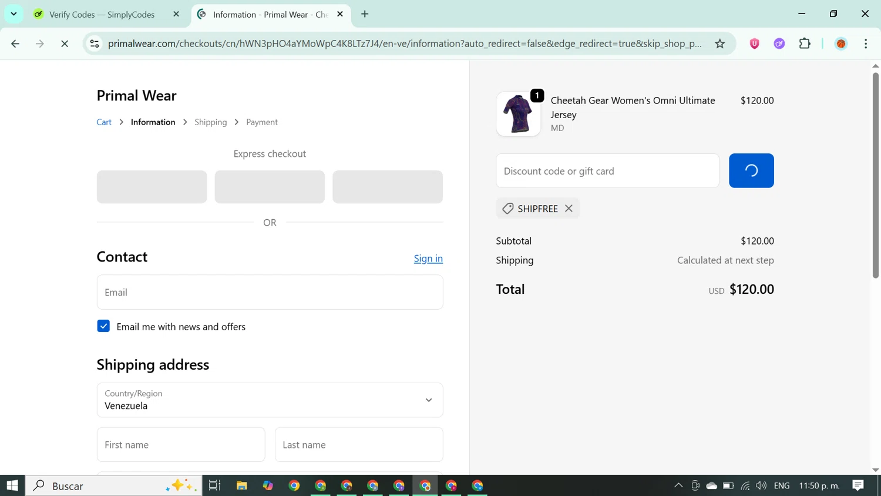
Task: Open the Extensions puzzle-piece menu
Action: (x=805, y=43)
